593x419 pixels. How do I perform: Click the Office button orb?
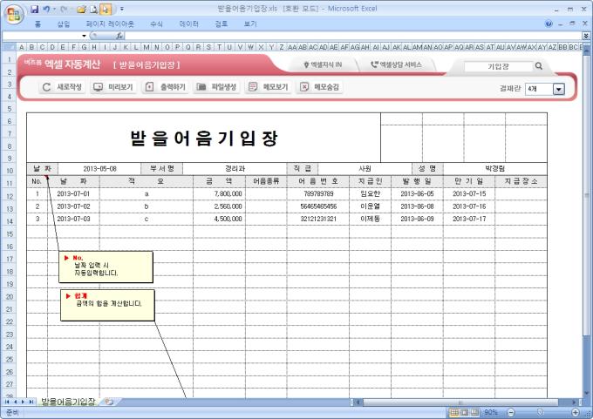click(14, 15)
